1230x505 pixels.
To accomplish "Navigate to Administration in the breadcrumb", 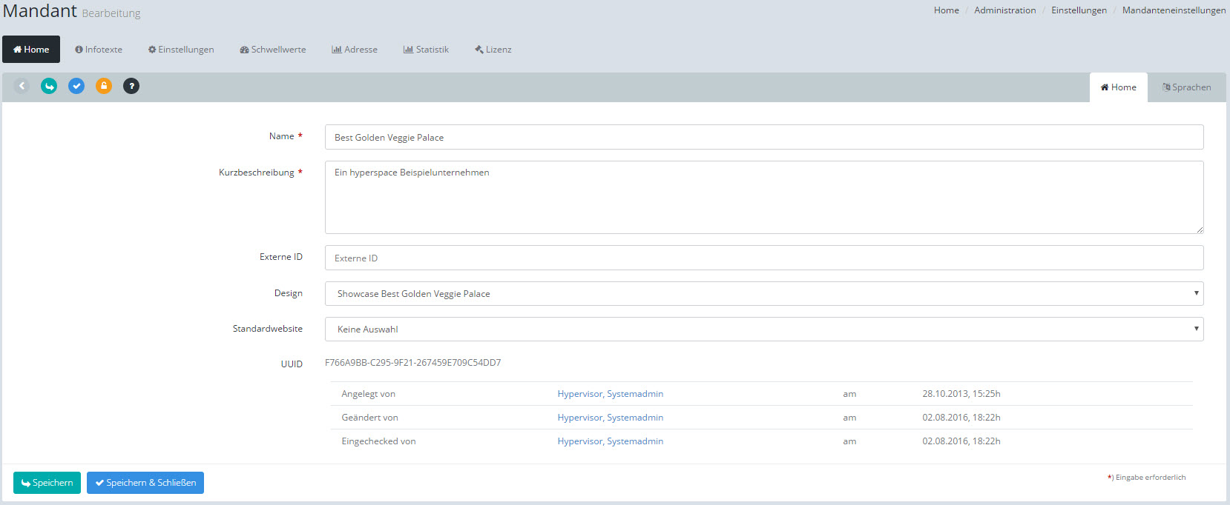I will pos(1004,10).
